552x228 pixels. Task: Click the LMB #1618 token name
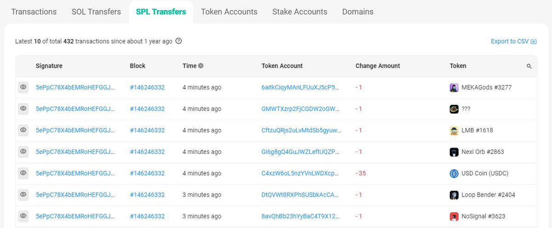pos(477,130)
